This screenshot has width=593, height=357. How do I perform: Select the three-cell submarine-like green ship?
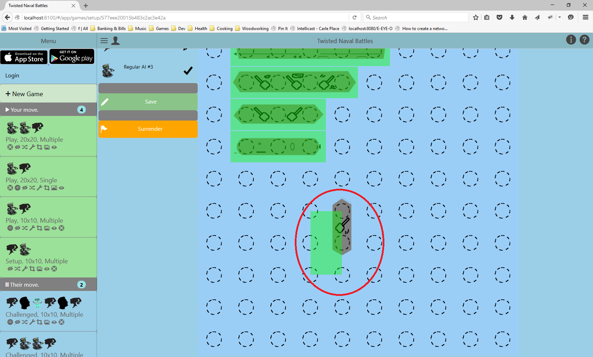tap(278, 147)
